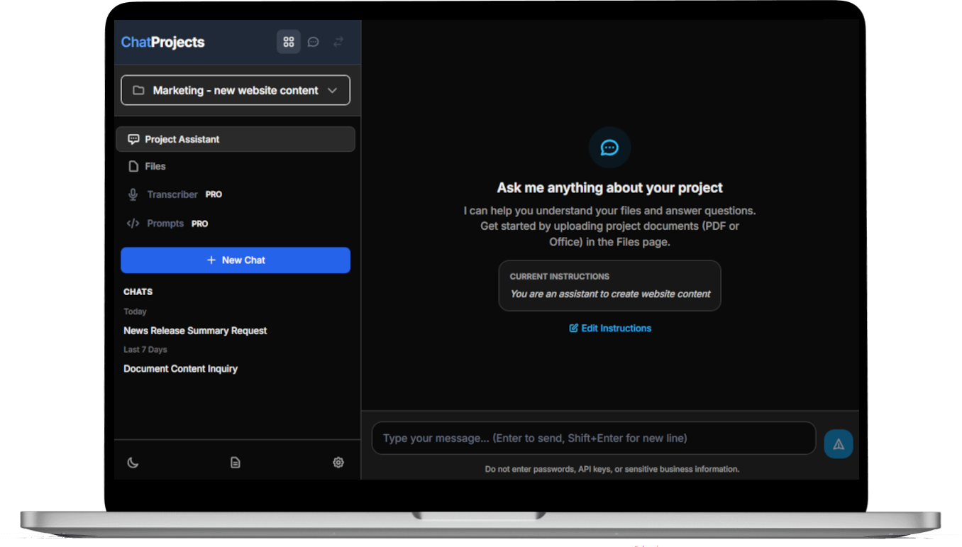
Task: Expand the Marketing project selector dropdown
Action: [x=236, y=90]
